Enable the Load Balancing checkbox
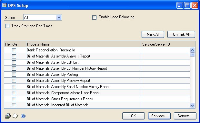The height and width of the screenshot is (123, 200). tap(94, 17)
